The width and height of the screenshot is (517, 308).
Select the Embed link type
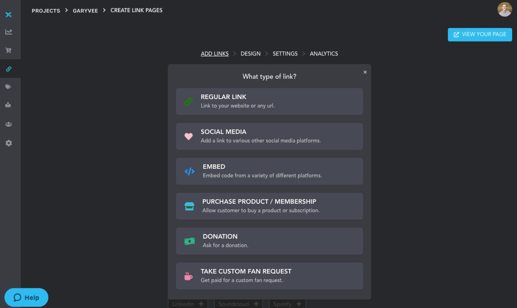[x=269, y=171]
